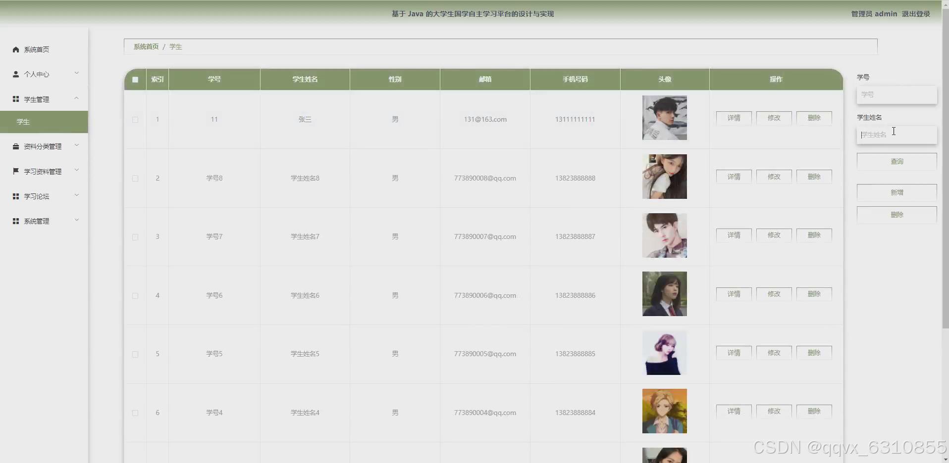
Task: Check the checkbox for row 学号4
Action: (135, 413)
